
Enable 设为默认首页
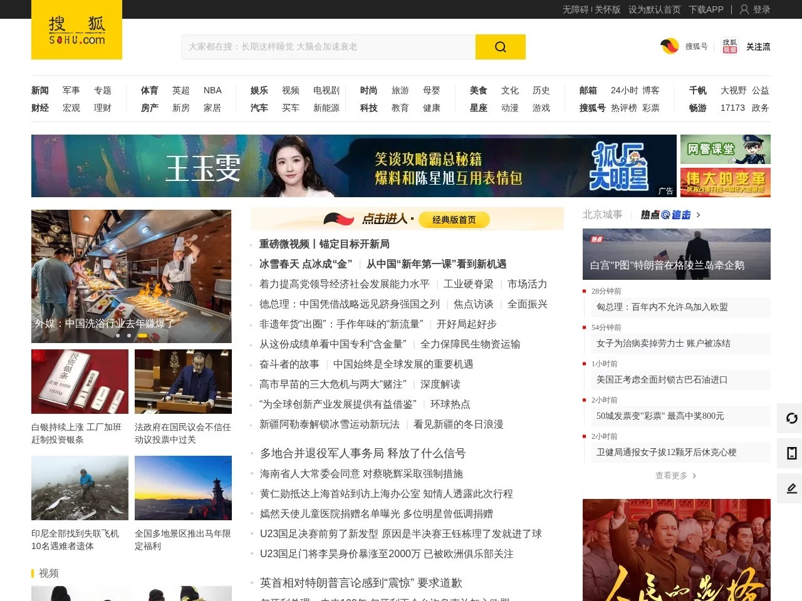[x=654, y=9]
